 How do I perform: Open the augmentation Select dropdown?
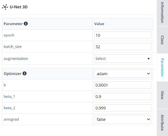click(123, 58)
